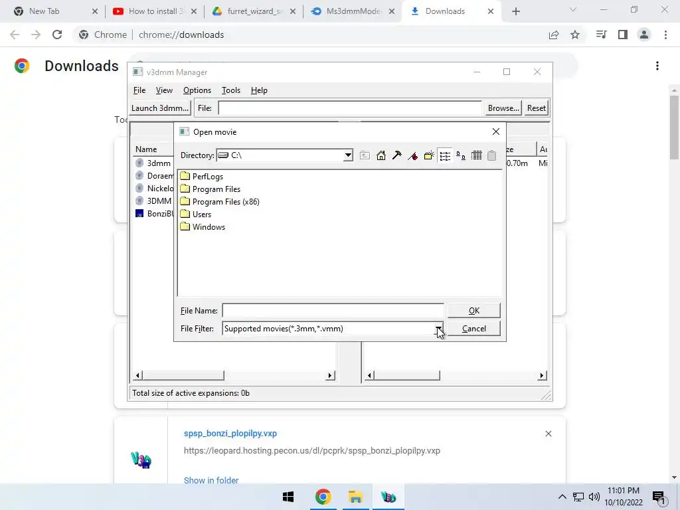
Task: Click the Chrome icon on the taskbar
Action: (323, 497)
